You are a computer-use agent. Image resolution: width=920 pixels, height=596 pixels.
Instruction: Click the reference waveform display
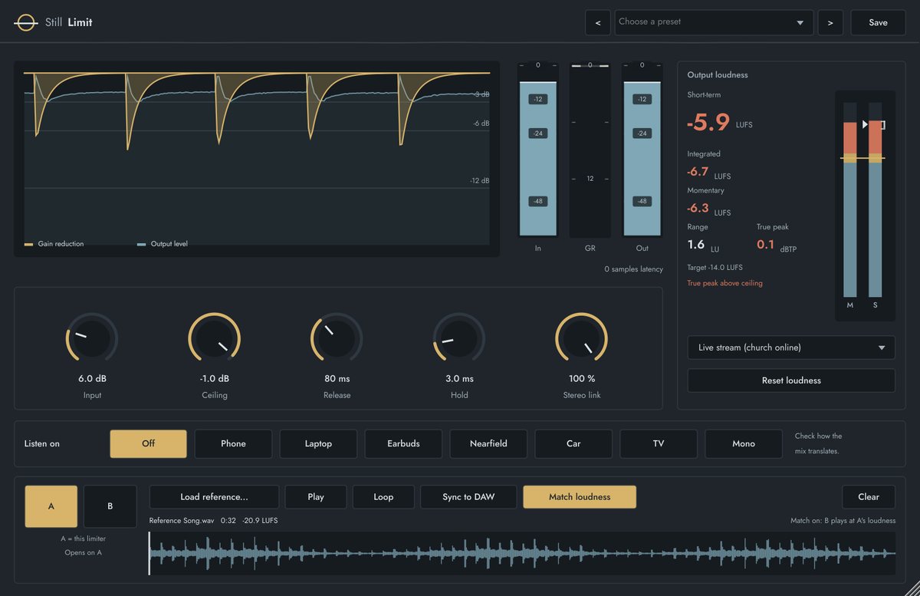pos(522,553)
